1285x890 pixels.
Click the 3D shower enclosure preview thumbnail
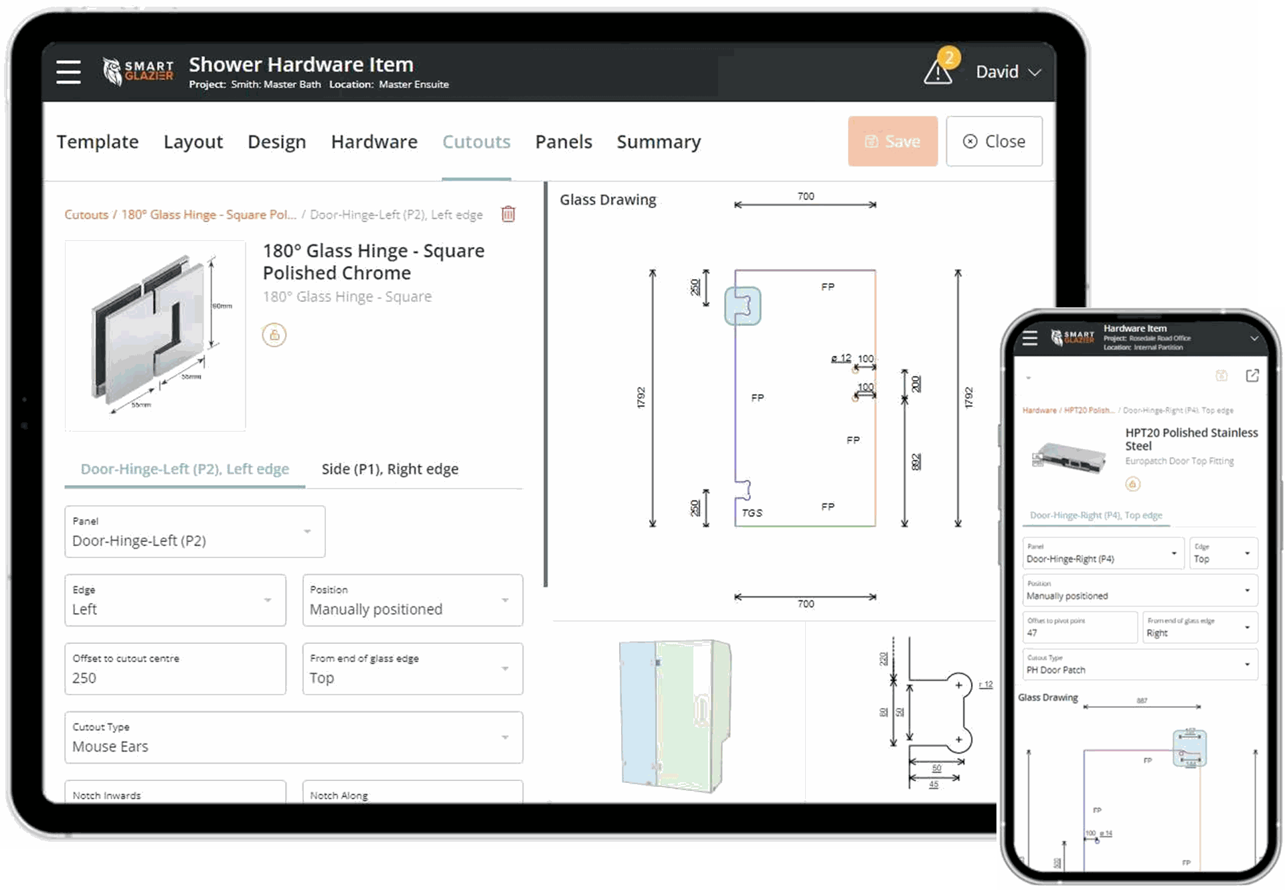click(x=675, y=715)
